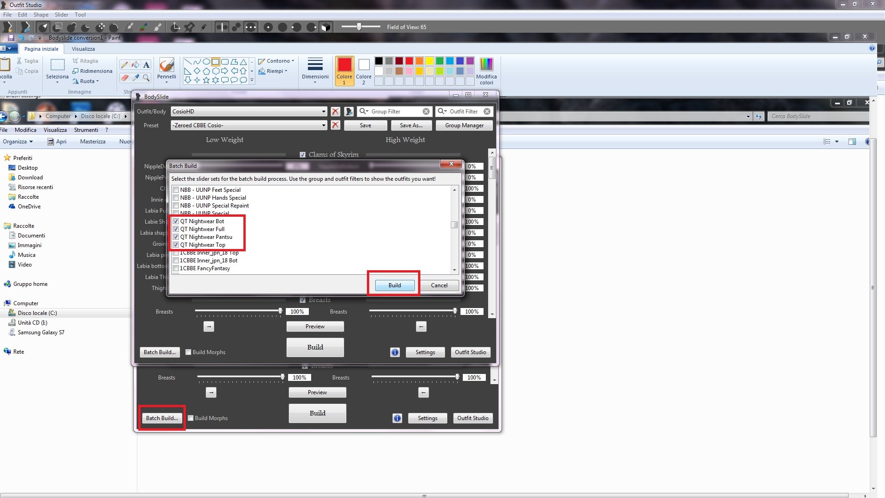
Task: Uncheck the QT Nightwear Bot checkbox
Action: (x=176, y=221)
